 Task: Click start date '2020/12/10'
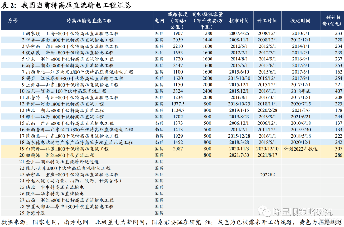point(267,149)
